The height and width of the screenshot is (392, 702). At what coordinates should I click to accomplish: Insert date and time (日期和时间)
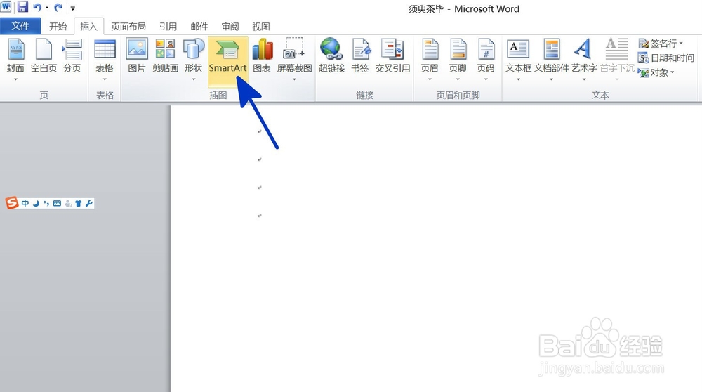[x=666, y=58]
